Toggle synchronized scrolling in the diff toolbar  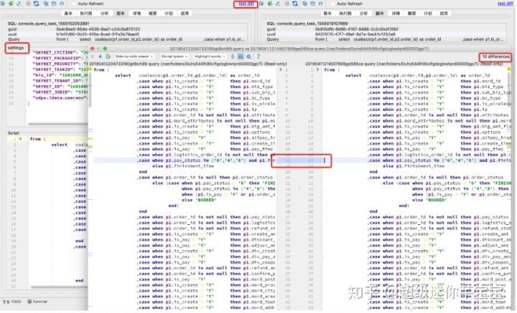pyautogui.click(x=241, y=57)
